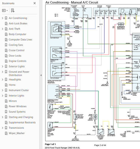Expand the Transmissions bookmark
This screenshot has width=140, height=149.
[2, 128]
